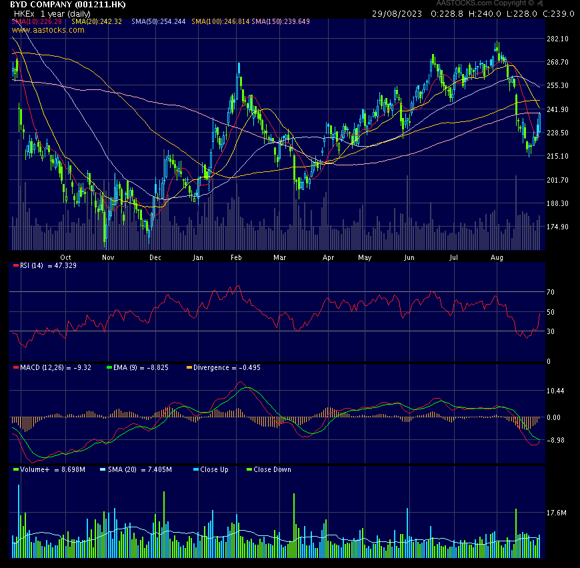
Task: Click the light blue SMA (20) volume legend square
Action: click(103, 469)
